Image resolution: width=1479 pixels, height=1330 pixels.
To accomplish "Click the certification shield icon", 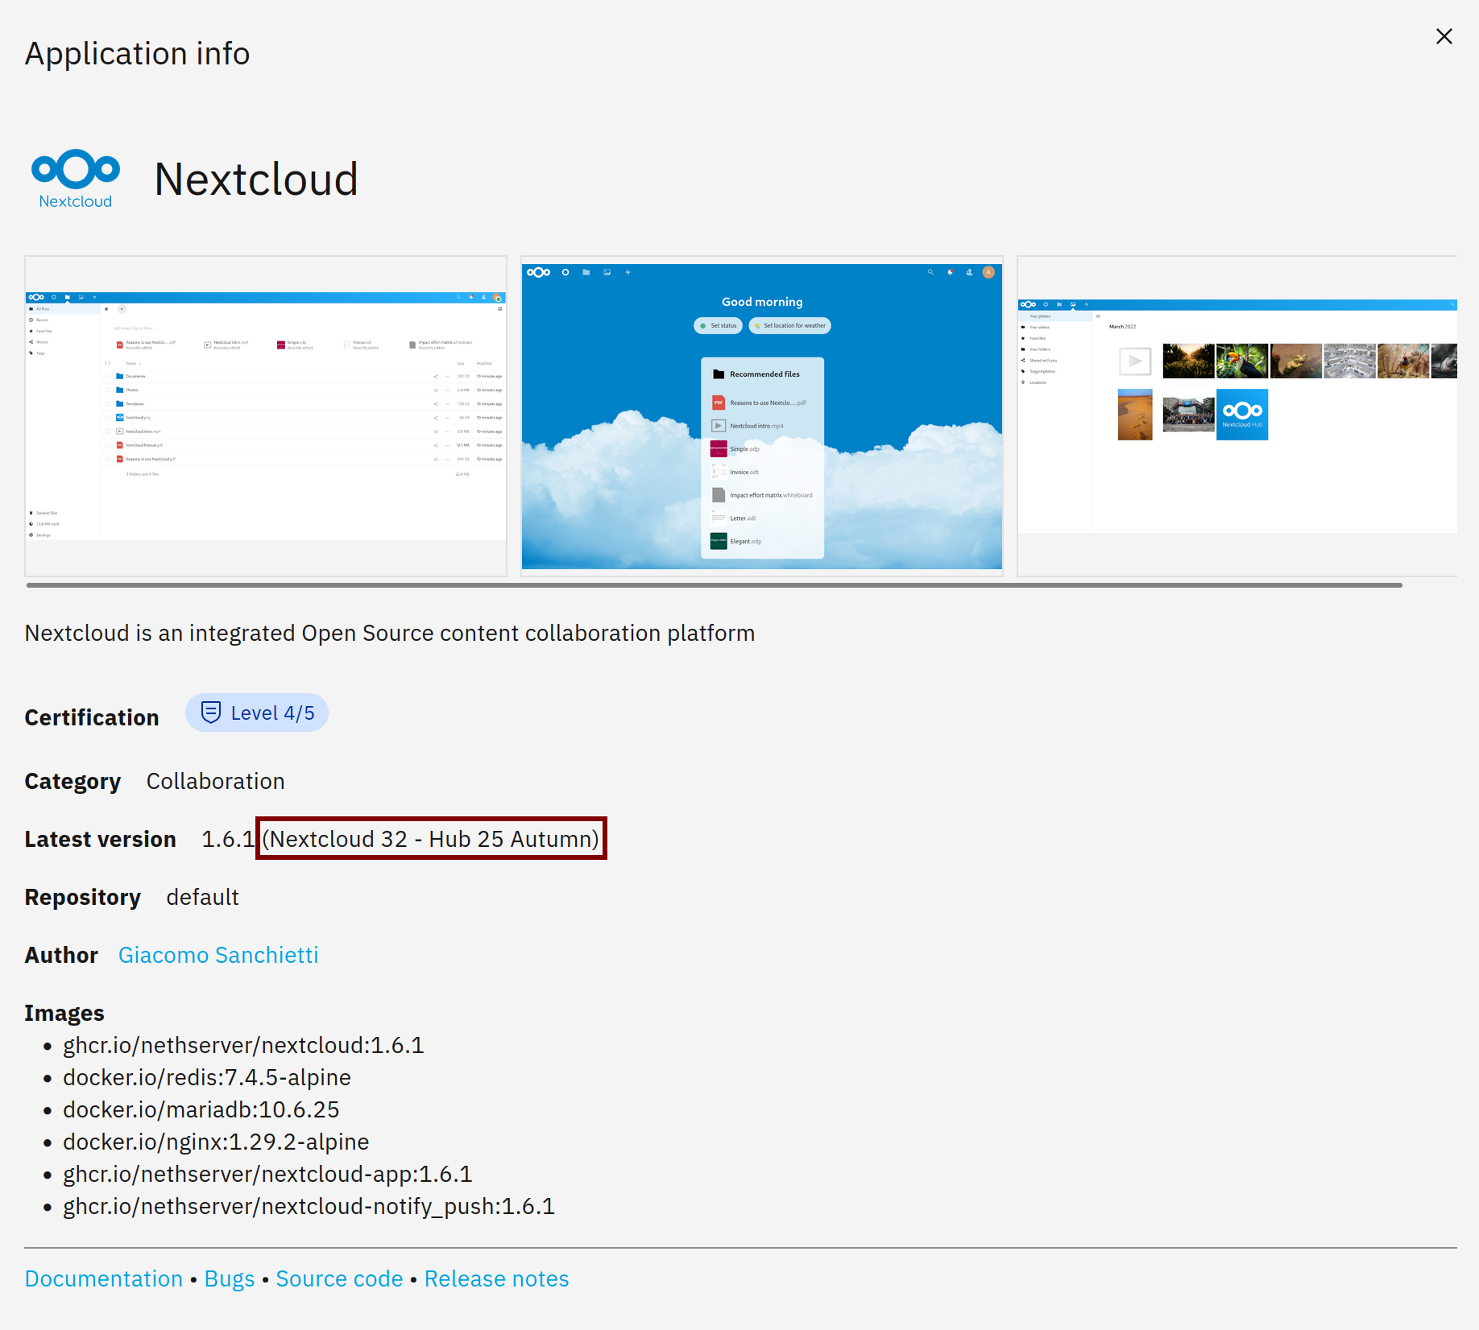I will tap(210, 712).
